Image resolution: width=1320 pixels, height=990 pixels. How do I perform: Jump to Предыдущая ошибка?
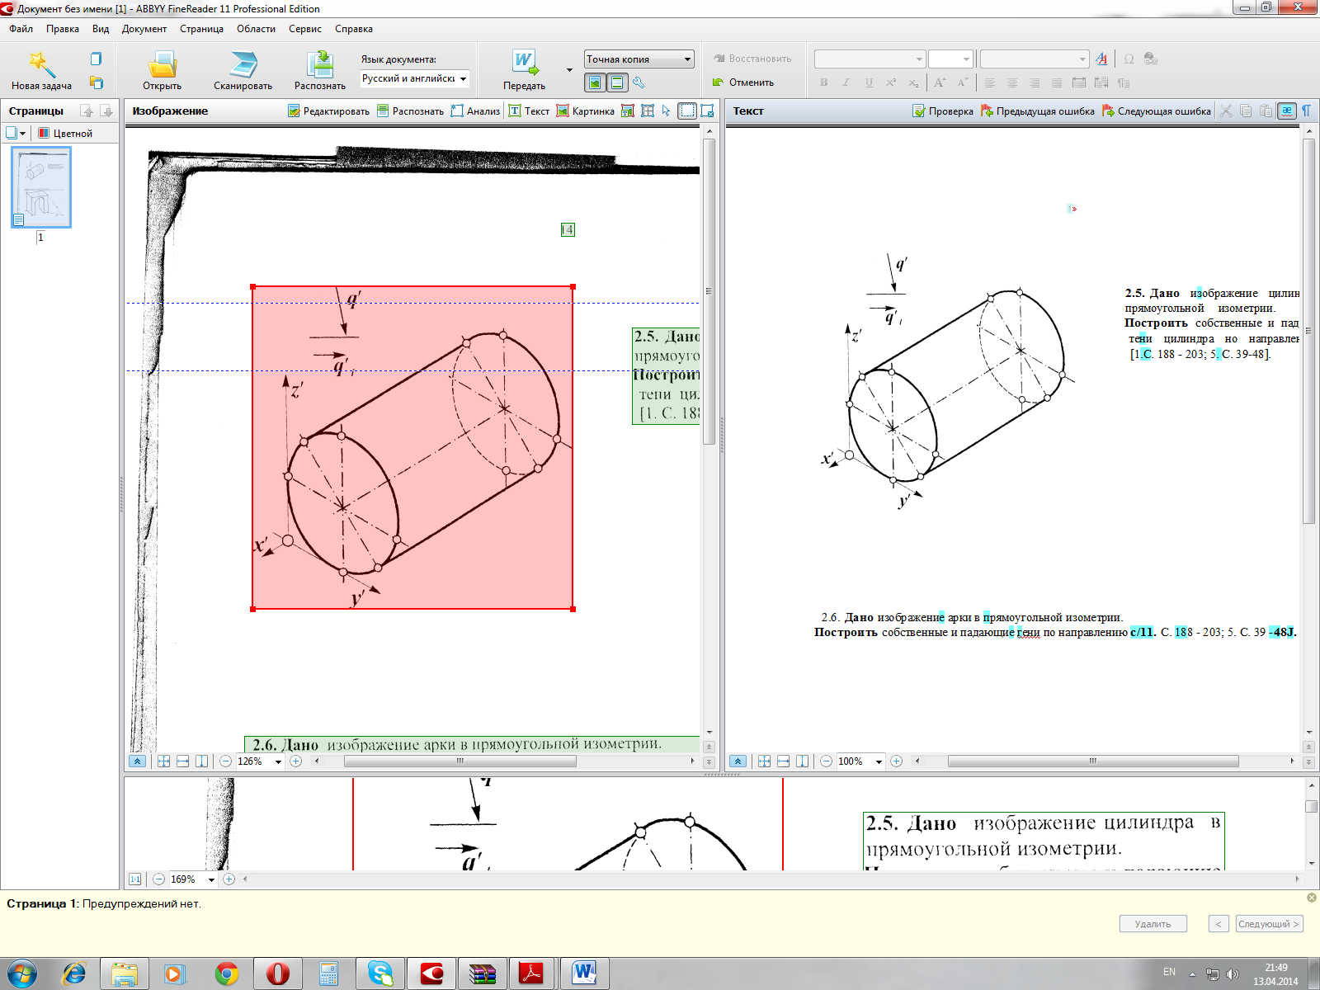click(x=1038, y=111)
